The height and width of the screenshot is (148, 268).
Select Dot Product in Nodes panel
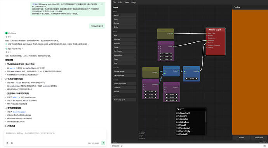(124, 51)
